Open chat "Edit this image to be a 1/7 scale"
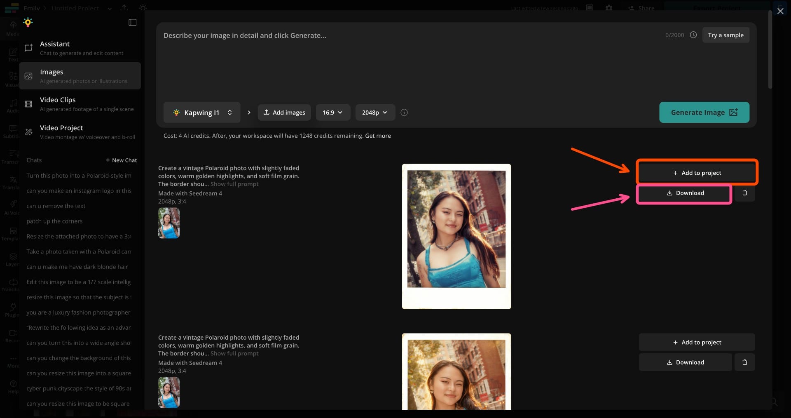This screenshot has width=791, height=418. point(79,282)
